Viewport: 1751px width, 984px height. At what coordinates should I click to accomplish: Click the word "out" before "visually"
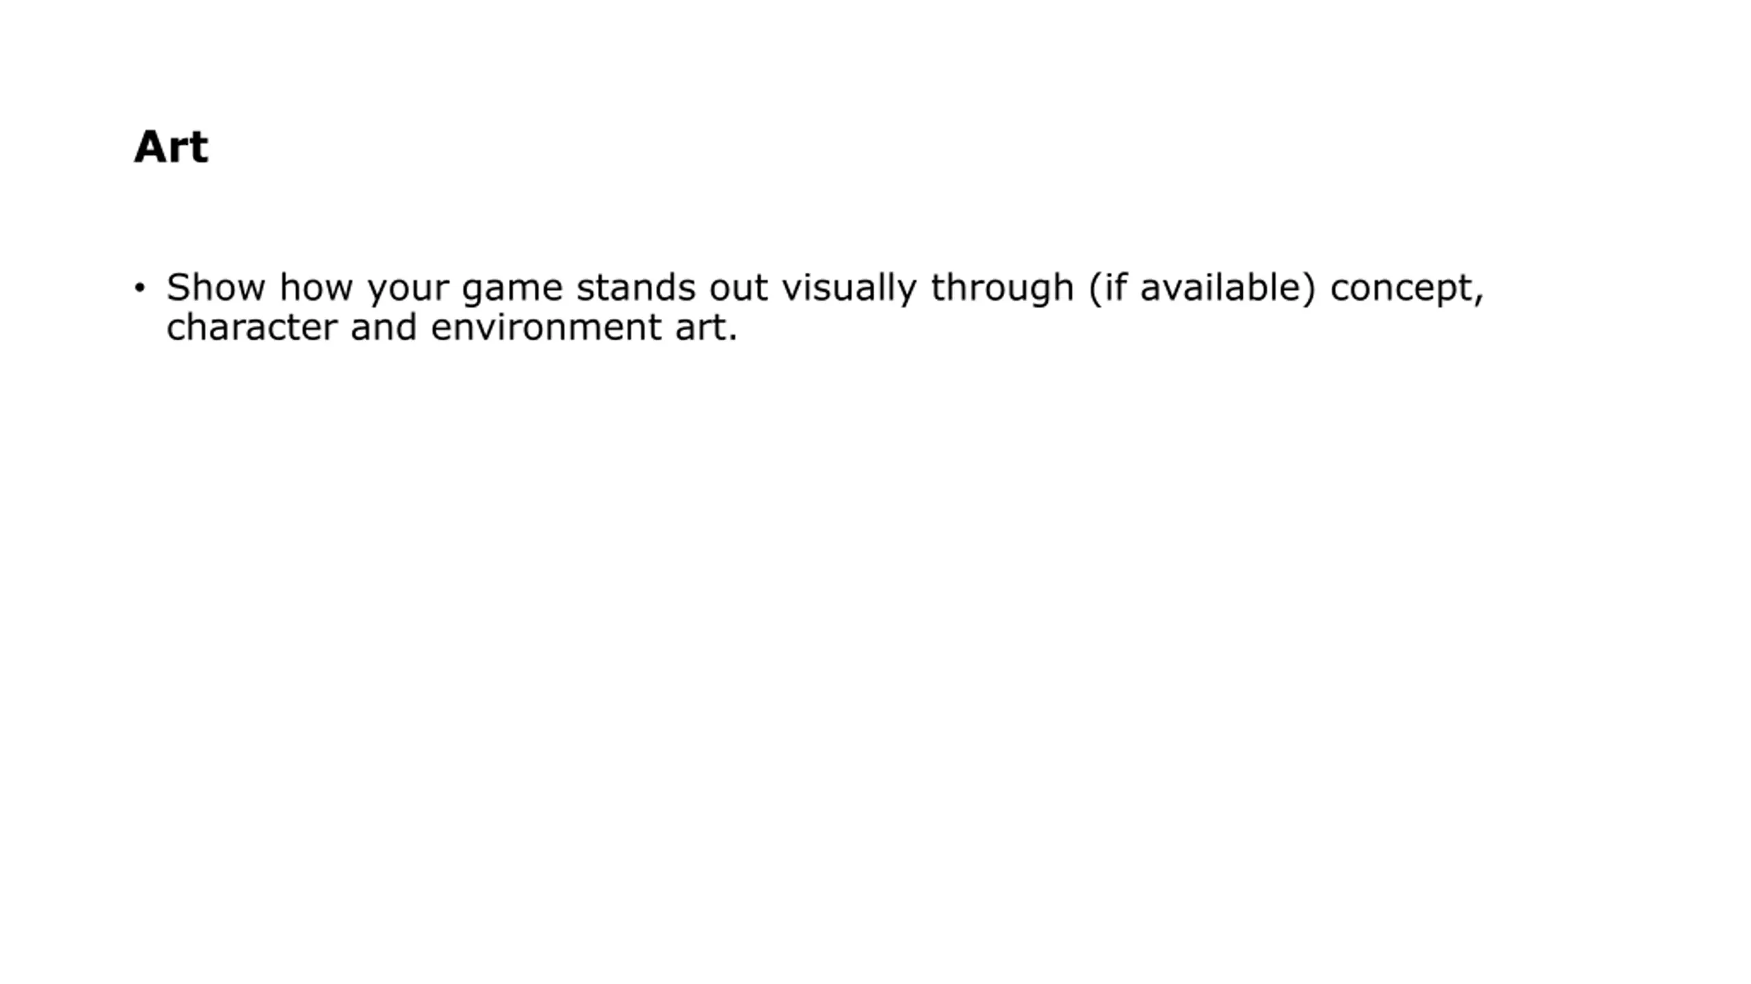tap(738, 288)
